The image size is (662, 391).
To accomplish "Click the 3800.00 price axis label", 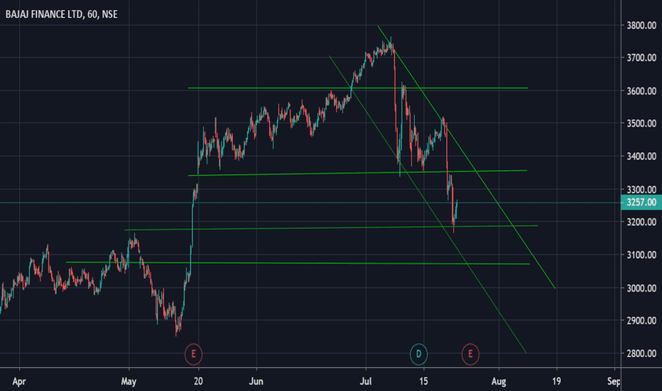I will (641, 26).
